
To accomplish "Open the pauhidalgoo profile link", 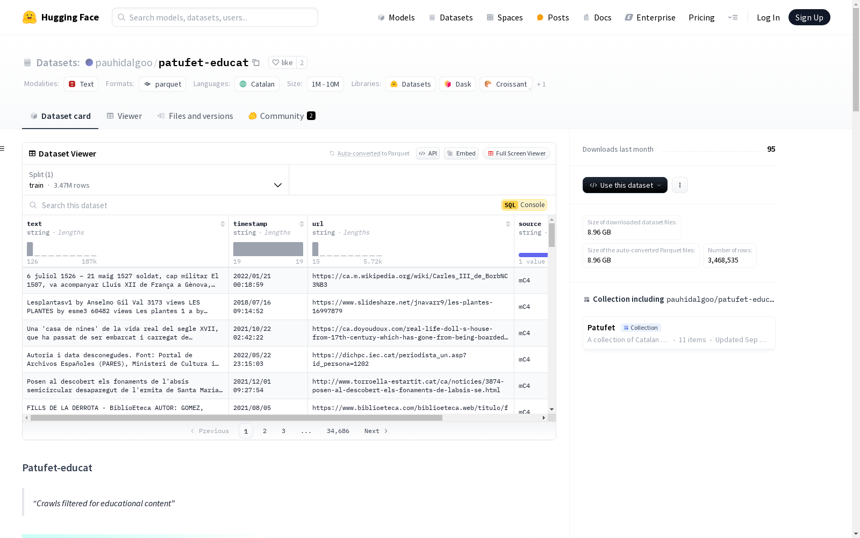I will point(124,62).
